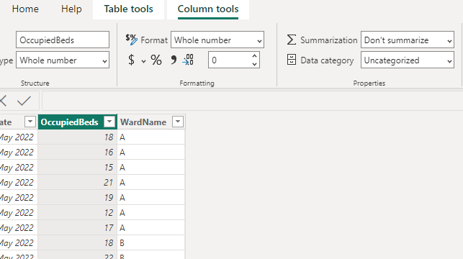Image resolution: width=463 pixels, height=259 pixels.
Task: Open OccupiedBeds column filter arrow
Action: point(109,122)
